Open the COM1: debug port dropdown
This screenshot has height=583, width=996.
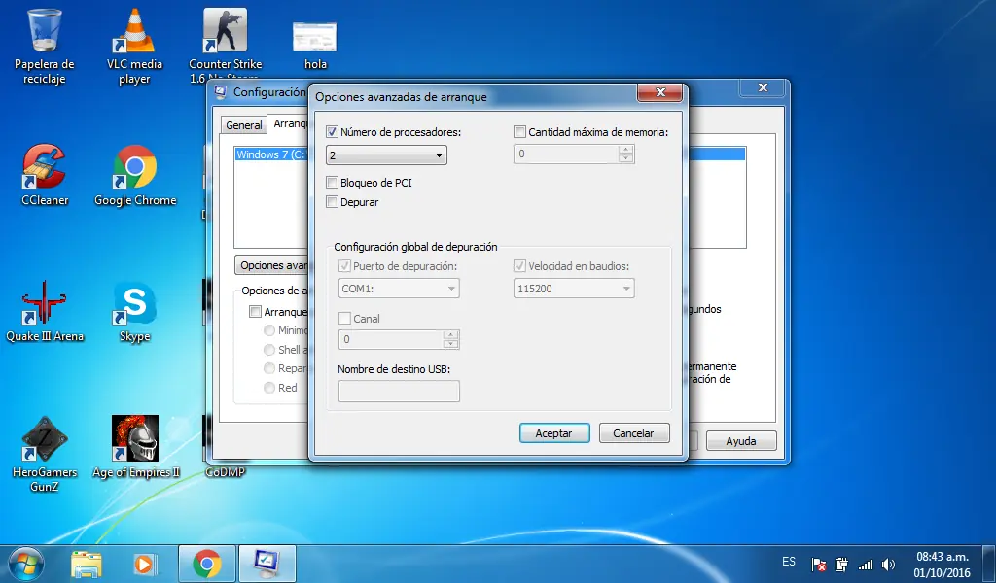click(x=399, y=289)
